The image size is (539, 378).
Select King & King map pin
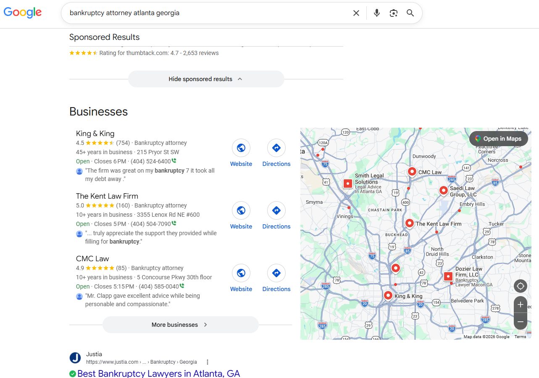click(388, 295)
